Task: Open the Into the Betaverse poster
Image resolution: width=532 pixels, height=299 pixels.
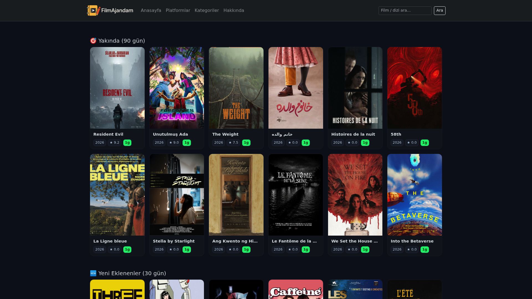Action: (x=415, y=195)
